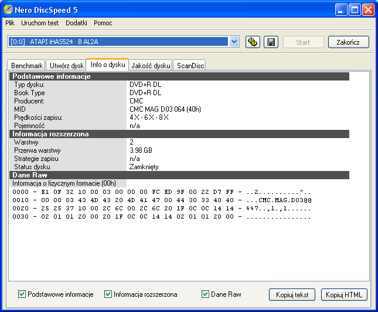Image resolution: width=378 pixels, height=312 pixels.
Task: Click the raw data row 0010
Action: click(x=162, y=200)
